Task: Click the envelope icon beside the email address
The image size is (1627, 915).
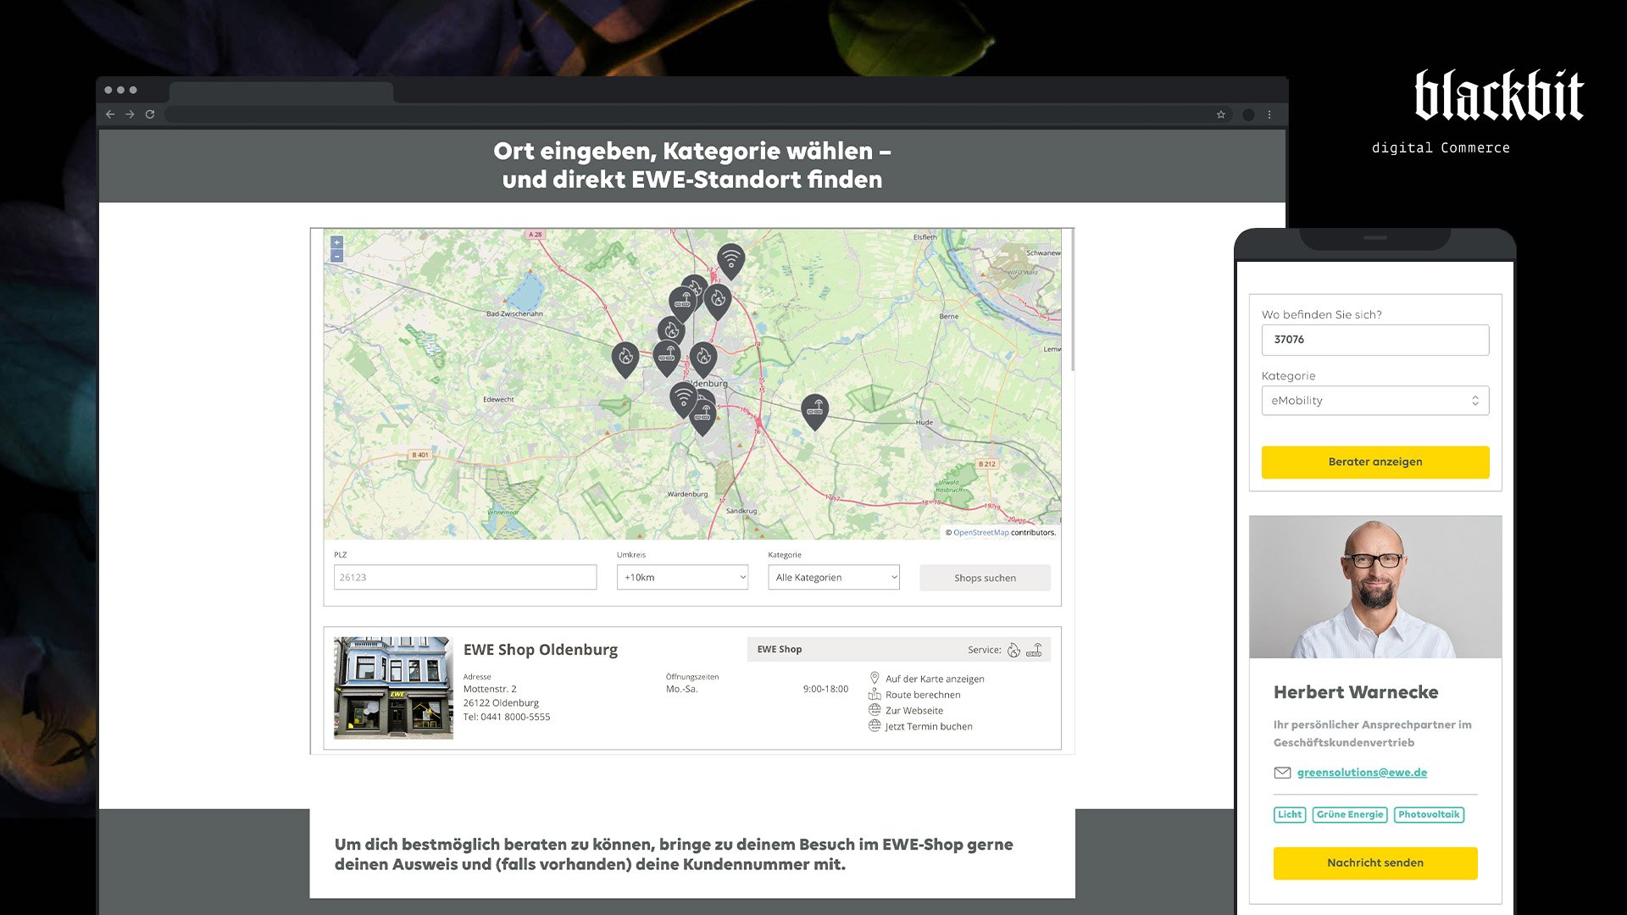Action: click(1281, 772)
